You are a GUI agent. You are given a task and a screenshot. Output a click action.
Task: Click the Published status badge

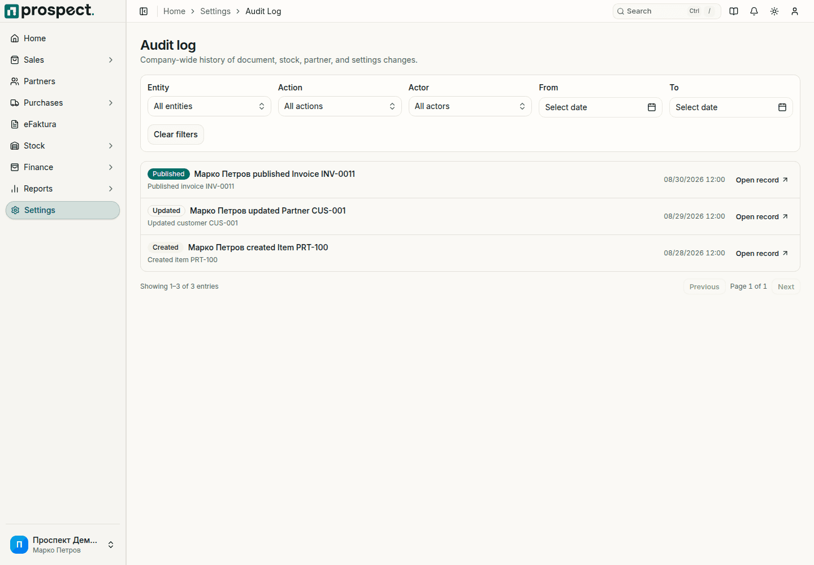168,174
